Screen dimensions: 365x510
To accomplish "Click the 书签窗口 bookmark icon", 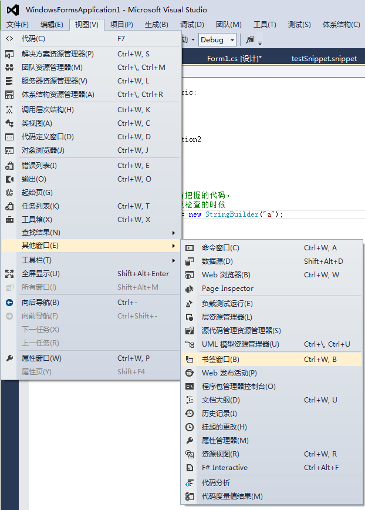I will coord(190,360).
